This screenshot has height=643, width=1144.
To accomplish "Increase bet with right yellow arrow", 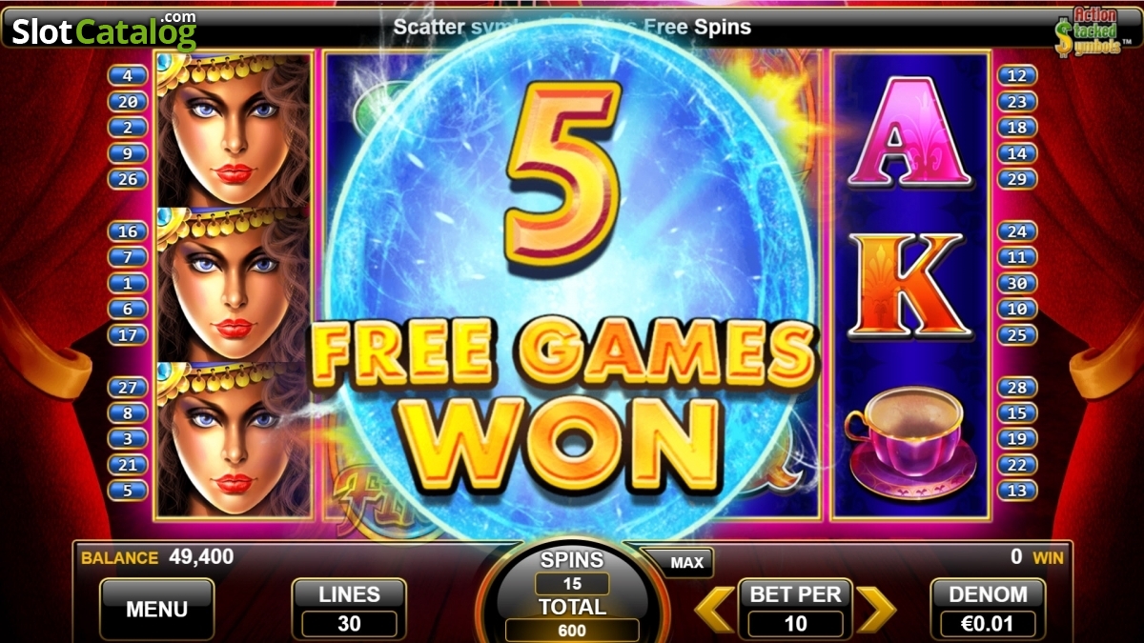I will pos(876,610).
